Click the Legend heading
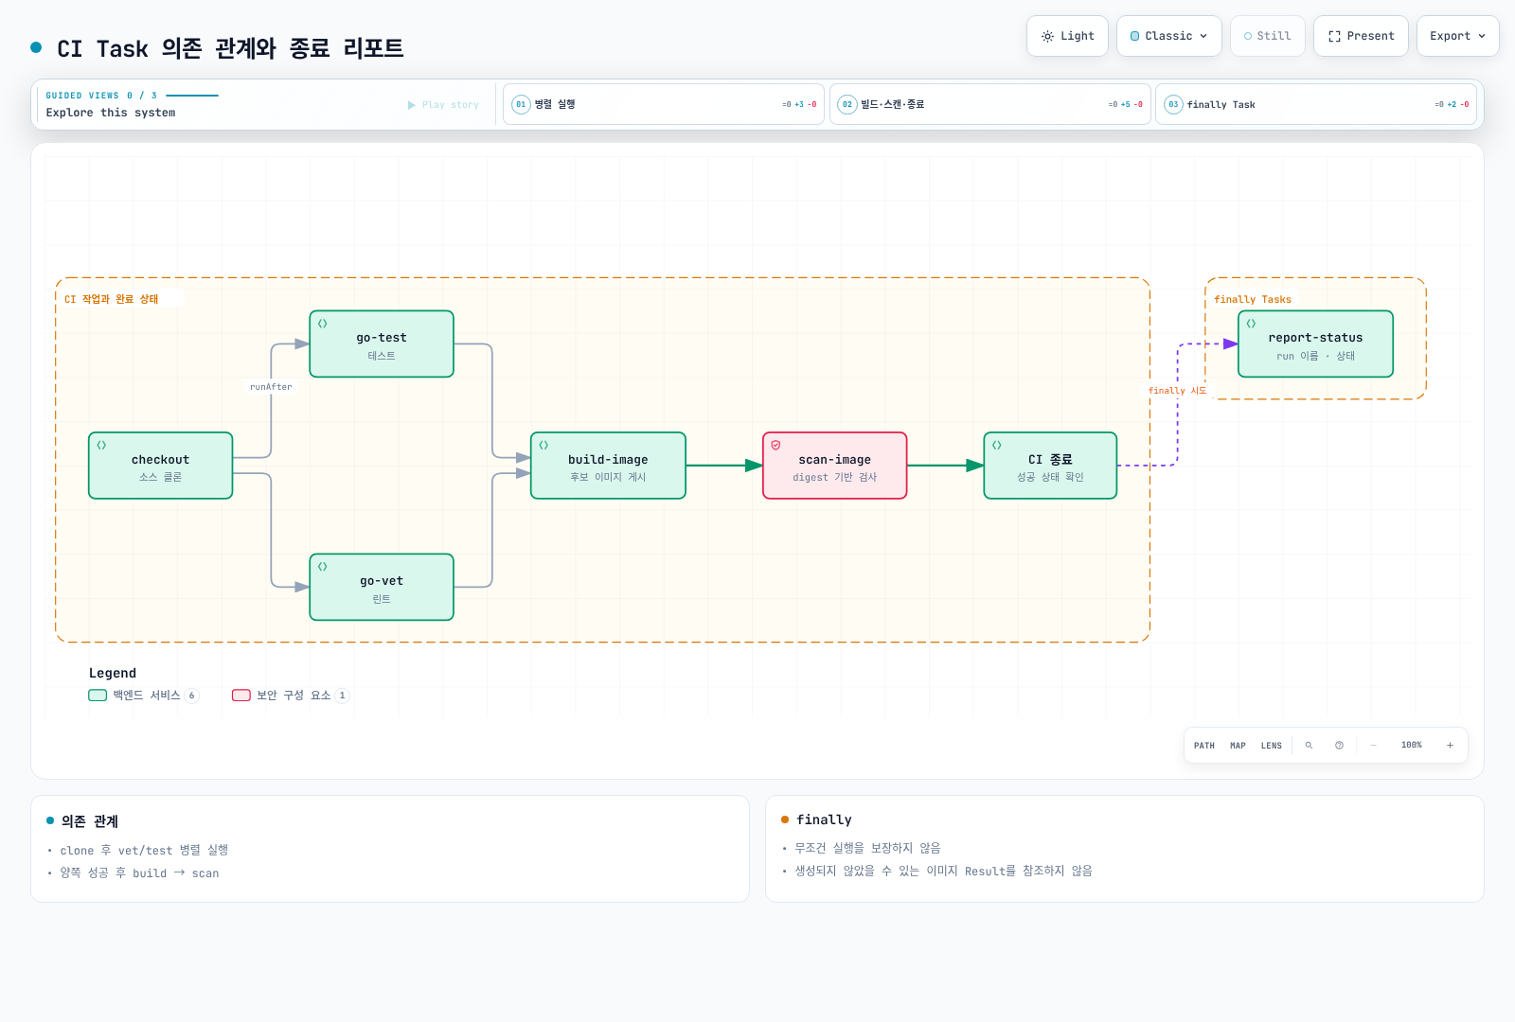 113,673
